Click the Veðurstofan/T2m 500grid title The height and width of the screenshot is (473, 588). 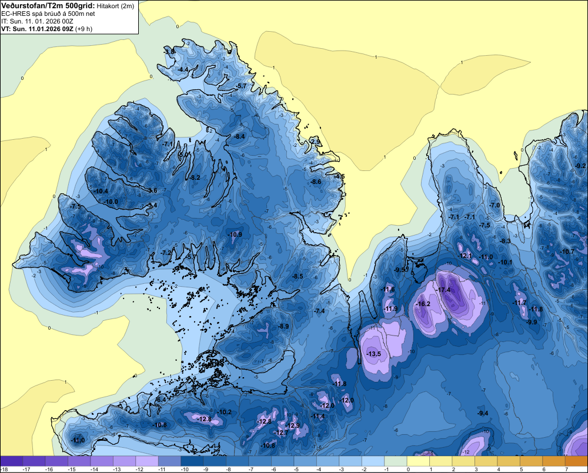coord(48,6)
